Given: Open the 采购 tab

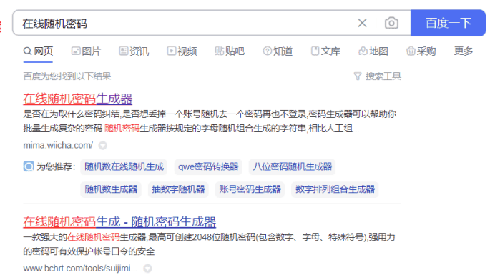Looking at the screenshot, I should [421, 51].
